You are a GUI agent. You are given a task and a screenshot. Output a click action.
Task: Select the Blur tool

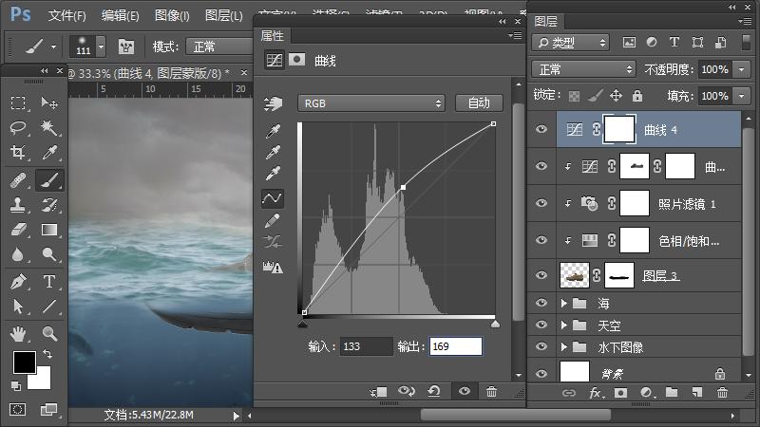click(18, 254)
